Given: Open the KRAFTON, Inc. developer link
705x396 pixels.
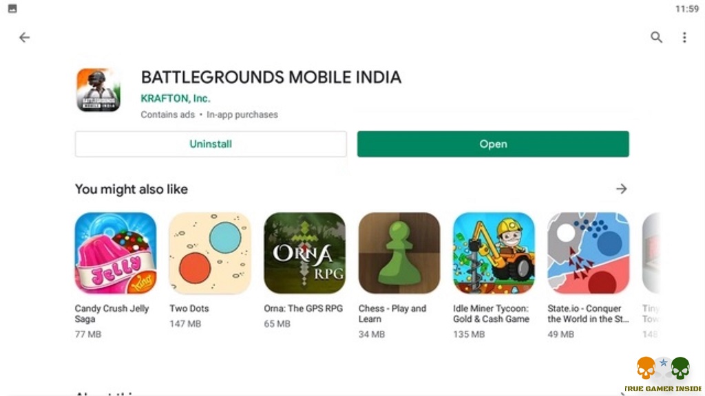Looking at the screenshot, I should pos(176,98).
